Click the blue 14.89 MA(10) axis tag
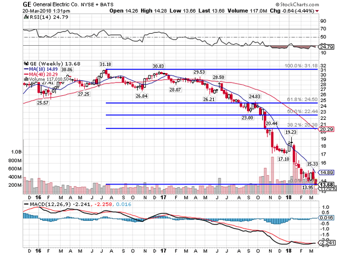This screenshot has height=255, width=337. click(327, 172)
